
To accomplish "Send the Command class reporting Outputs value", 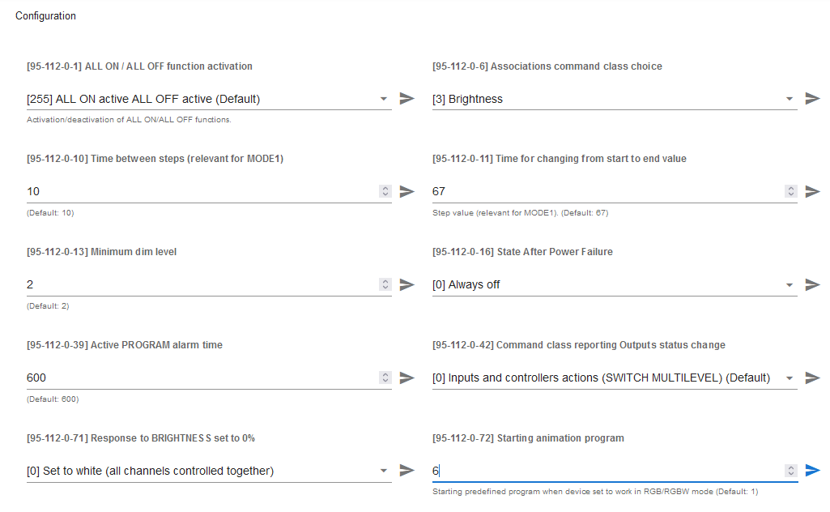I will [x=812, y=378].
